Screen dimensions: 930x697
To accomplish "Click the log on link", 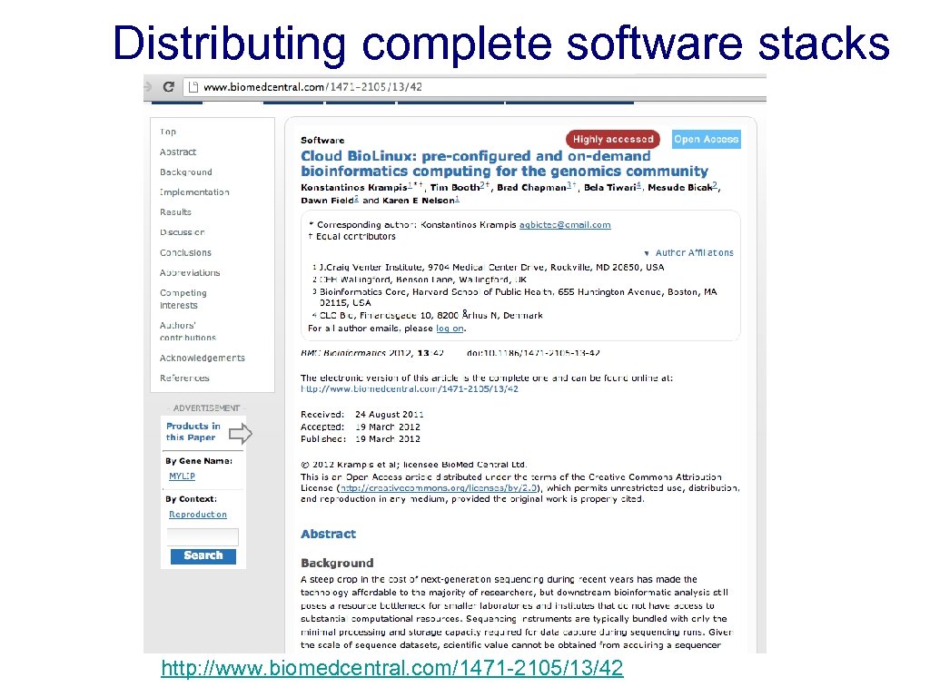I will pos(450,329).
